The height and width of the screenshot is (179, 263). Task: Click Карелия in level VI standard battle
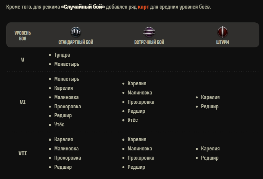pos(64,88)
